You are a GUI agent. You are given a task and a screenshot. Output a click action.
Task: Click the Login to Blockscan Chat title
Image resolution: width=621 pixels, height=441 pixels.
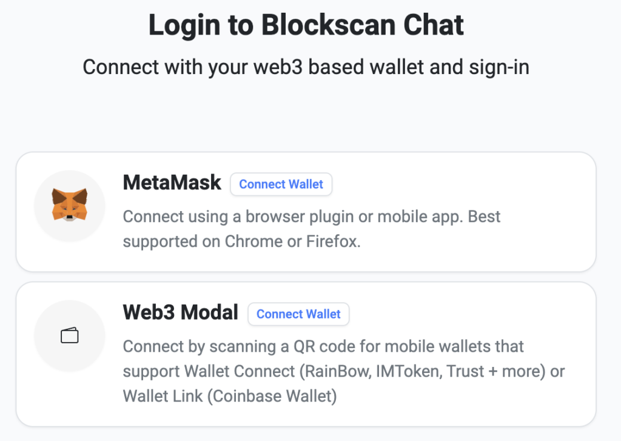click(x=306, y=25)
